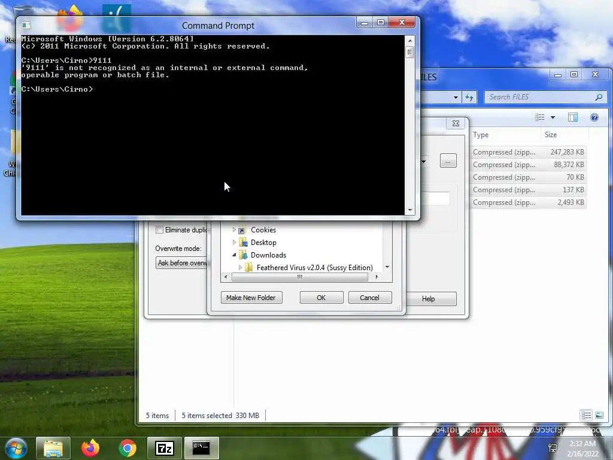Click Explorer help question mark icon
The height and width of the screenshot is (460, 613).
click(594, 117)
